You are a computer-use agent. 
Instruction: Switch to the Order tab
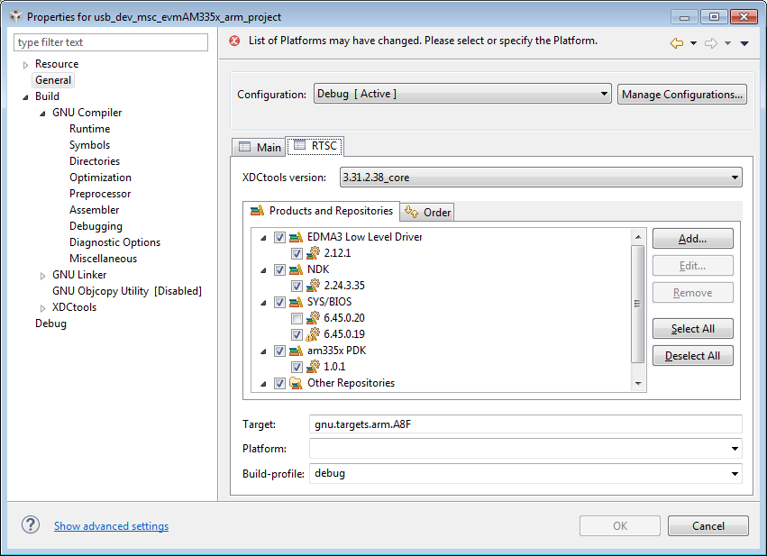coord(427,213)
